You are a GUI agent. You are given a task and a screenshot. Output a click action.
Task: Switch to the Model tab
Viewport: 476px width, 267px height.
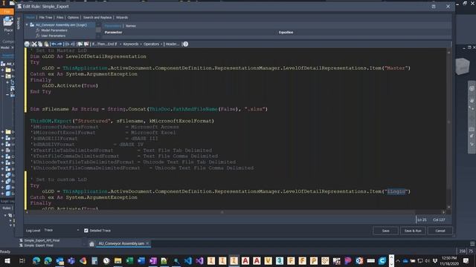click(x=30, y=18)
